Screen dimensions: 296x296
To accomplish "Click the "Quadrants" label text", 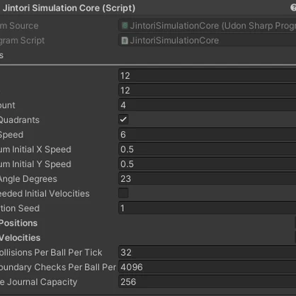I will [x=20, y=120].
